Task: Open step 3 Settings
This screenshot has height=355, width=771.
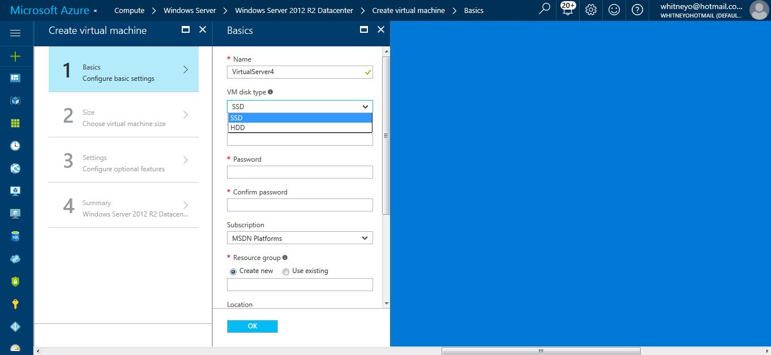Action: pyautogui.click(x=123, y=160)
